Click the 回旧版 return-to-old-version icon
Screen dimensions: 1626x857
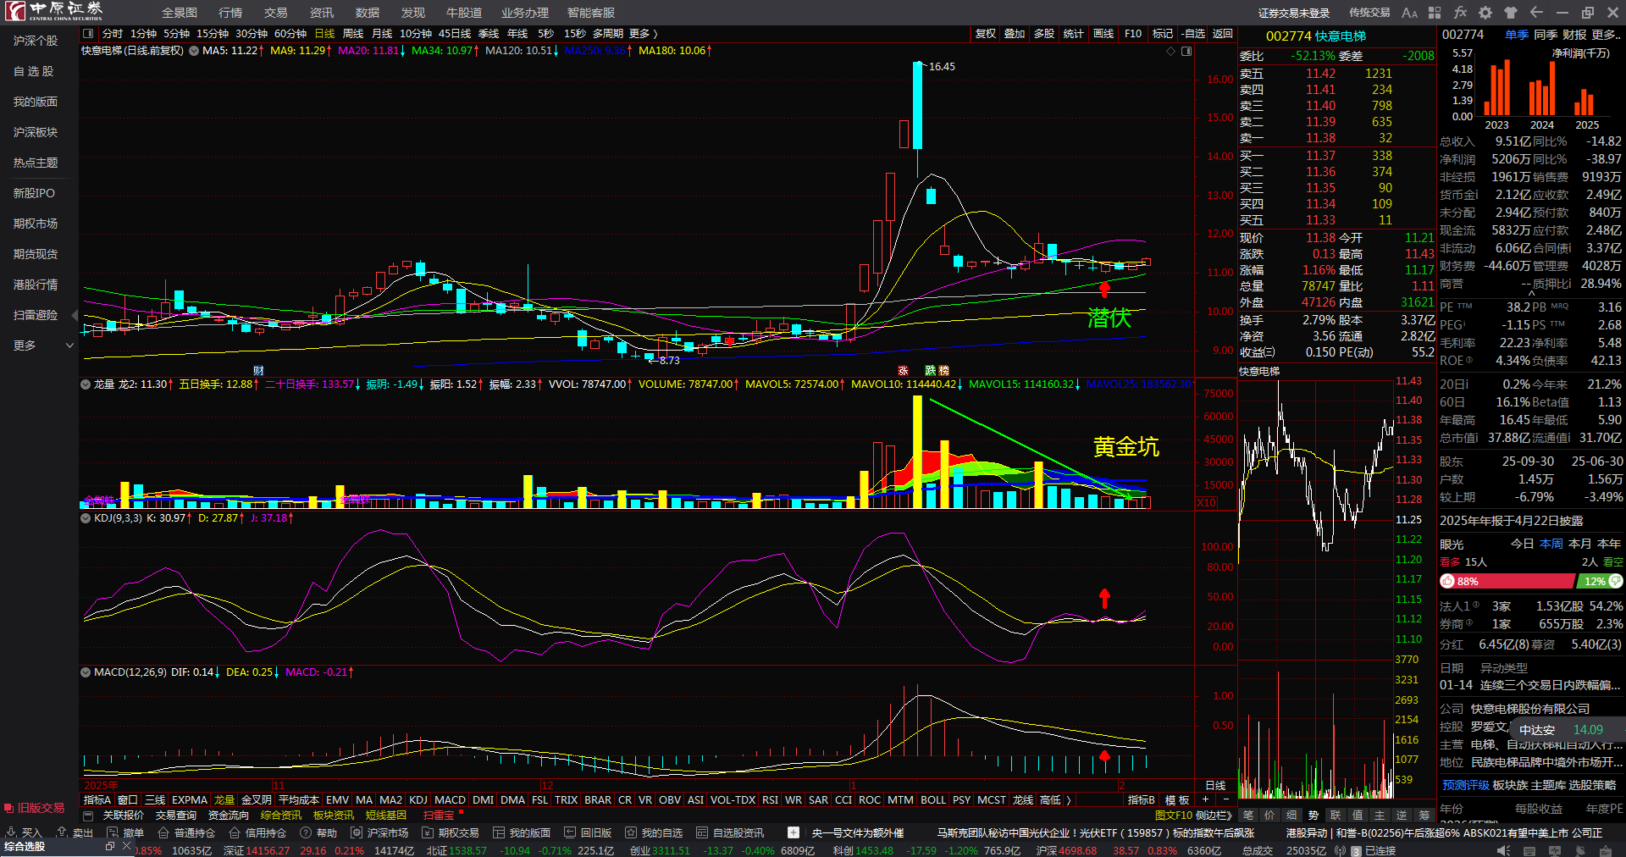click(x=570, y=832)
